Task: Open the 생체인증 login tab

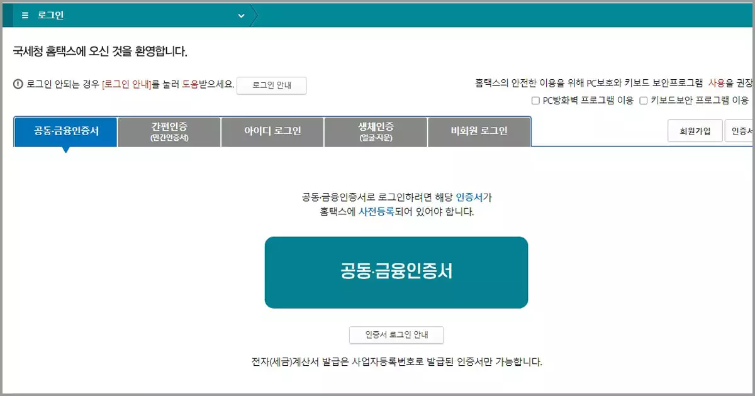Action: click(x=376, y=131)
